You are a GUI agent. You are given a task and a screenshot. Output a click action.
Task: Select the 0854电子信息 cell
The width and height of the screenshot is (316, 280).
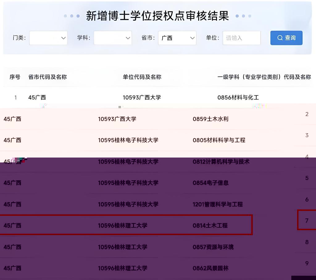210,183
